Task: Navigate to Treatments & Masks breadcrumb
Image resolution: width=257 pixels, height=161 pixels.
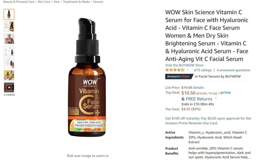Action: point(76,2)
